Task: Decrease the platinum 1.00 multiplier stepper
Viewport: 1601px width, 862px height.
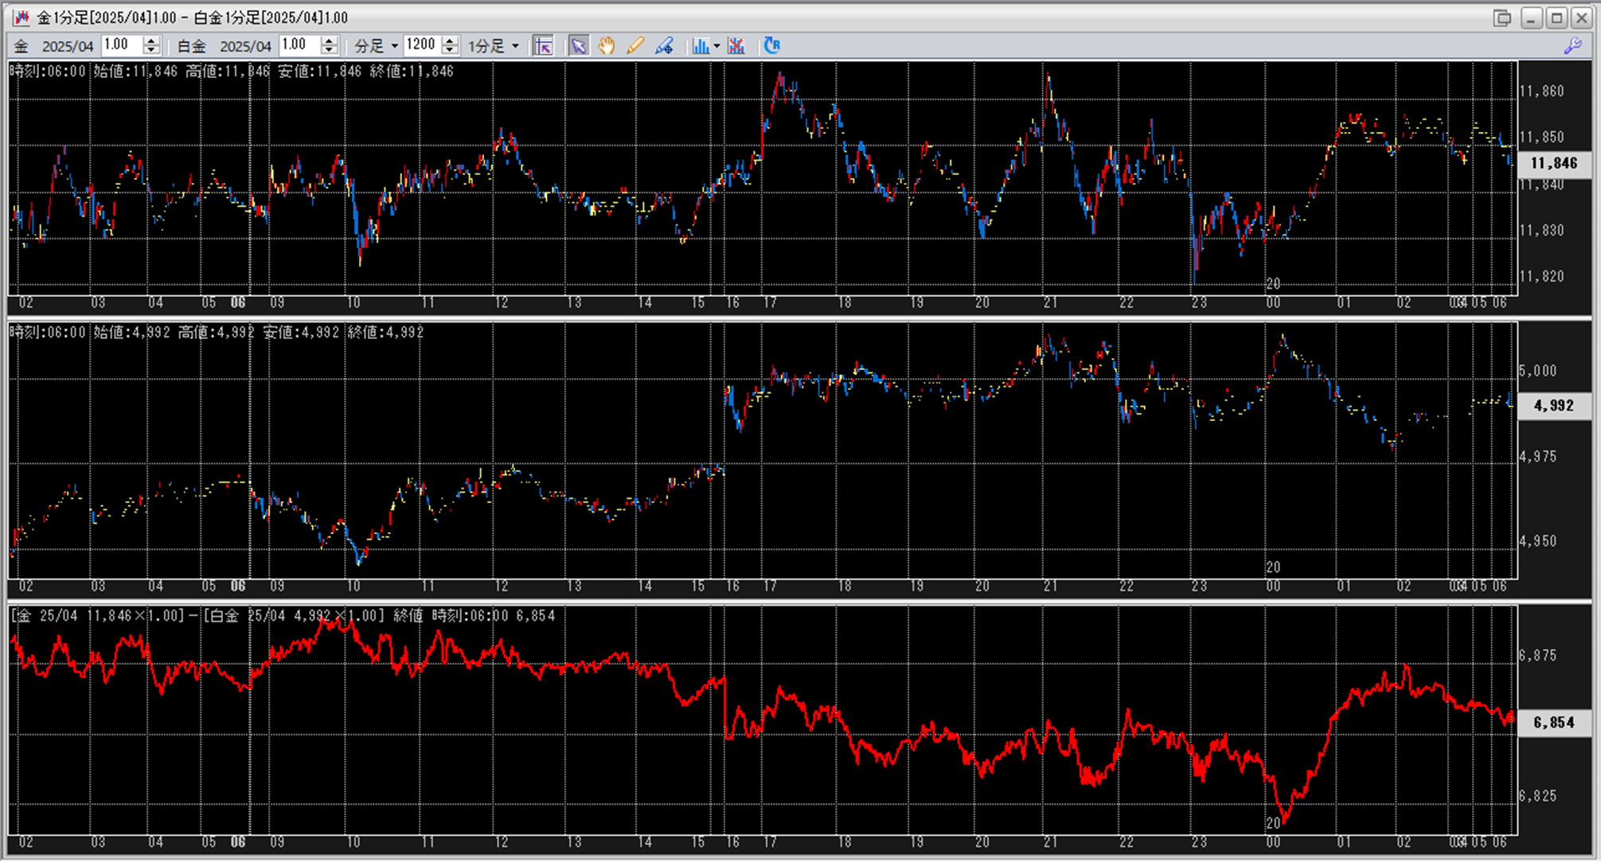Action: (329, 51)
